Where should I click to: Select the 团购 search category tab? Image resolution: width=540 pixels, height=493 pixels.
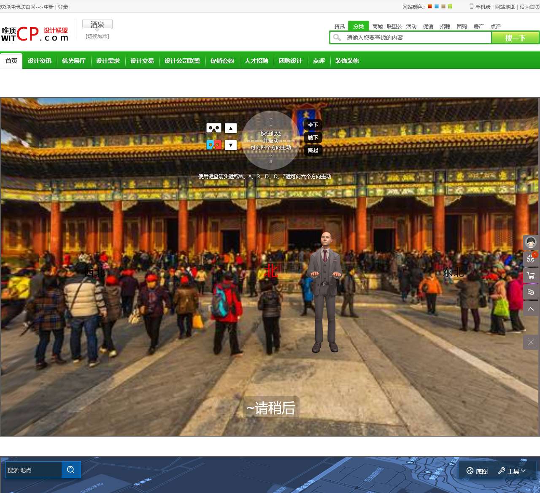462,26
